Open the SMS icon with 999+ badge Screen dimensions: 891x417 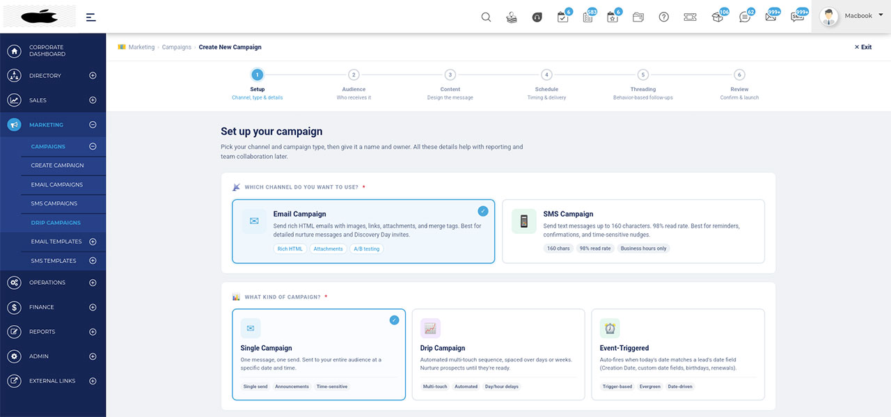tap(798, 17)
